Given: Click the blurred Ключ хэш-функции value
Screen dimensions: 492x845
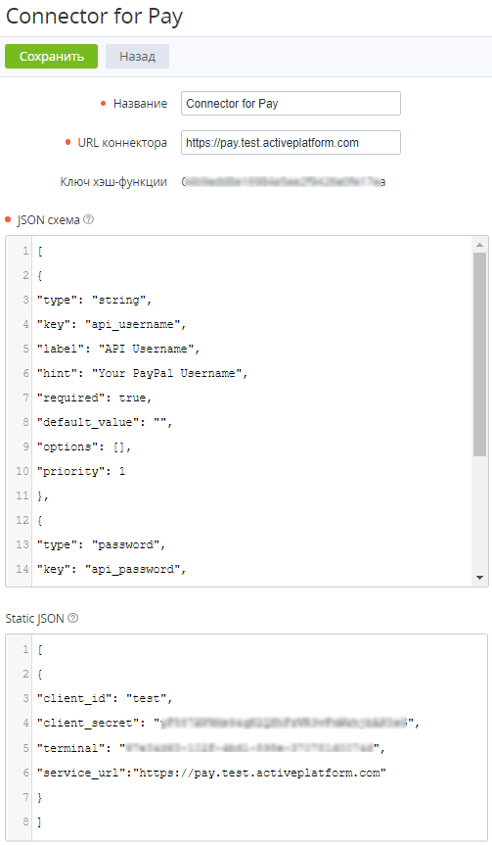Looking at the screenshot, I should coord(284,182).
